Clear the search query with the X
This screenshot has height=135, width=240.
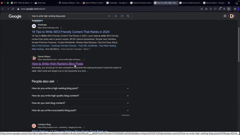coord(109,16)
